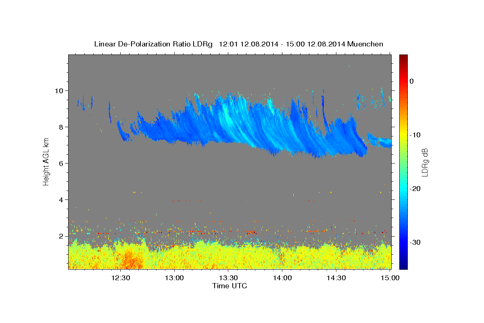Click the "LDRg dB" colorbar label
Image resolution: width=484 pixels, height=323 pixels.
tap(424, 161)
